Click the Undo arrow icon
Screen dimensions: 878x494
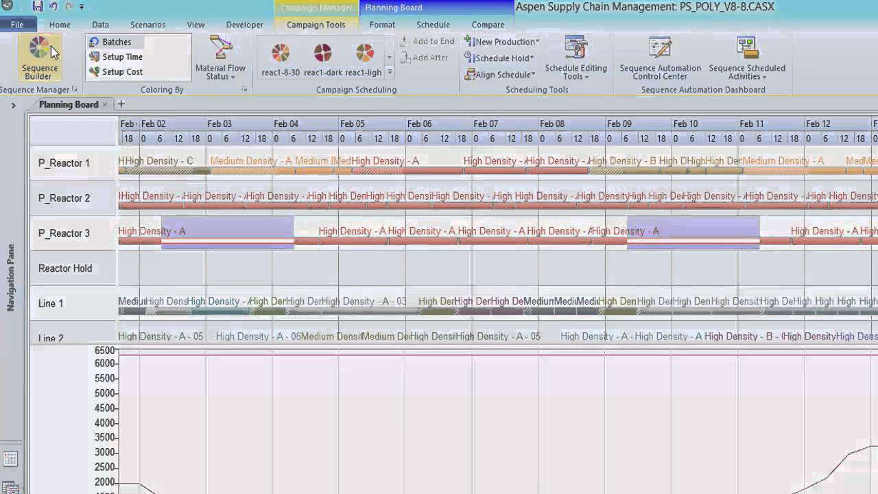[54, 7]
